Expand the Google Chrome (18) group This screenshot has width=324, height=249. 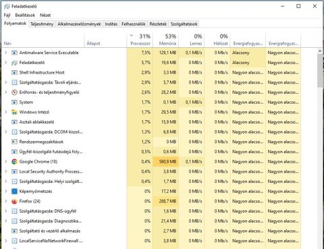[x=6, y=161]
